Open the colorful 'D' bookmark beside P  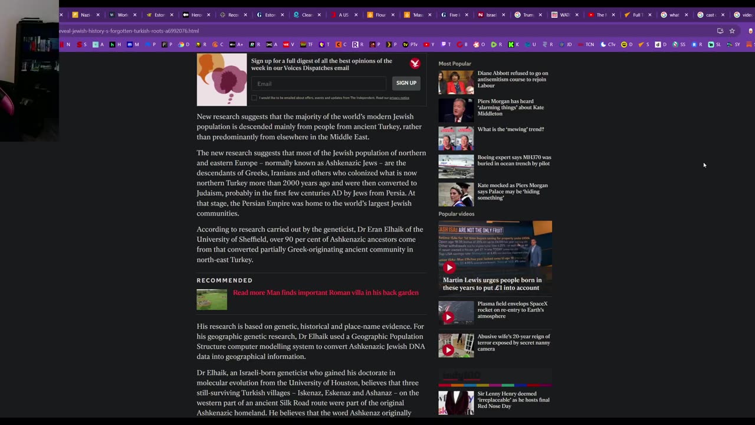183,44
